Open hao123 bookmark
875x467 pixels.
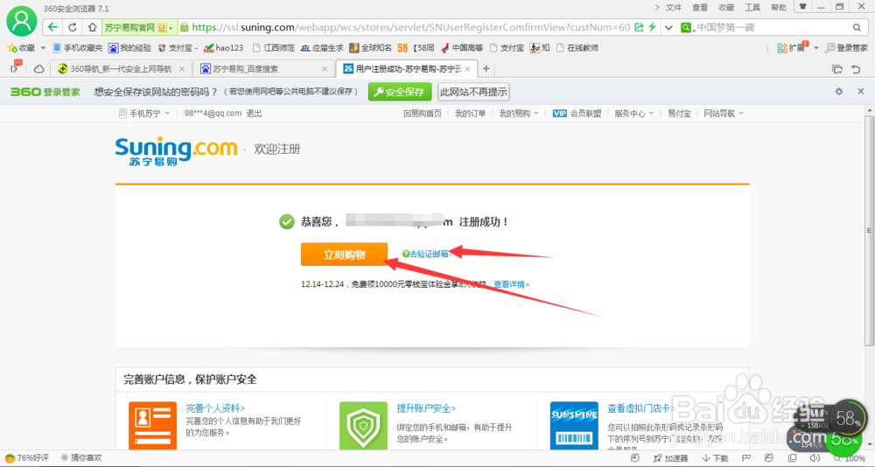(224, 48)
